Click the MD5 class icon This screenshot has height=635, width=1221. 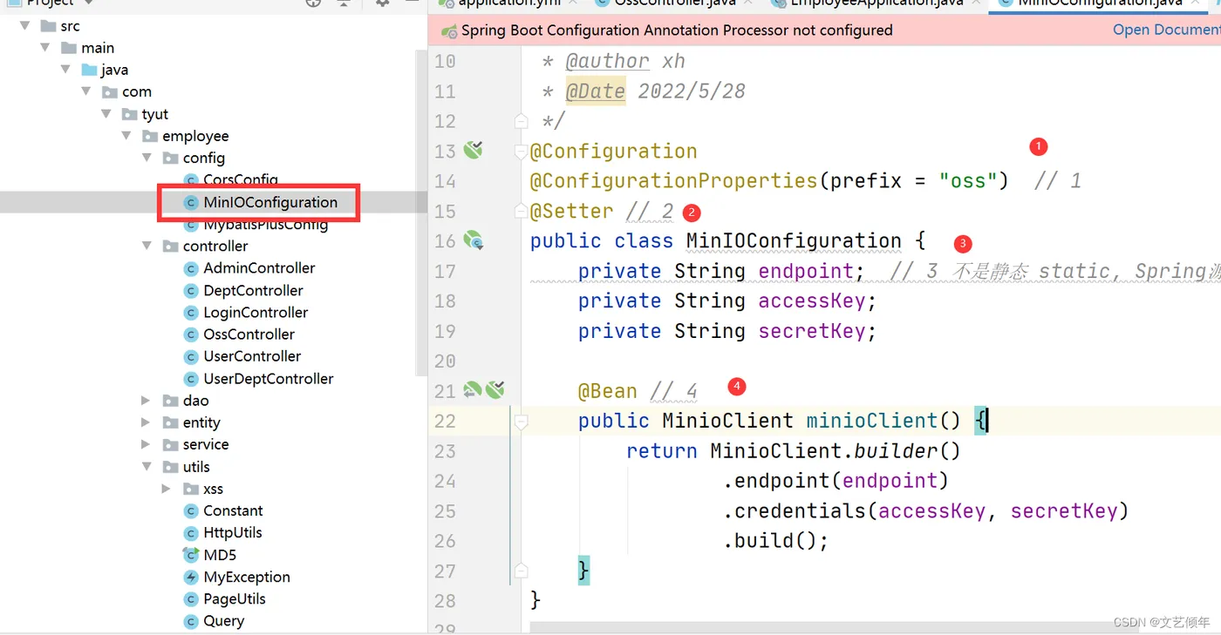[x=191, y=555]
